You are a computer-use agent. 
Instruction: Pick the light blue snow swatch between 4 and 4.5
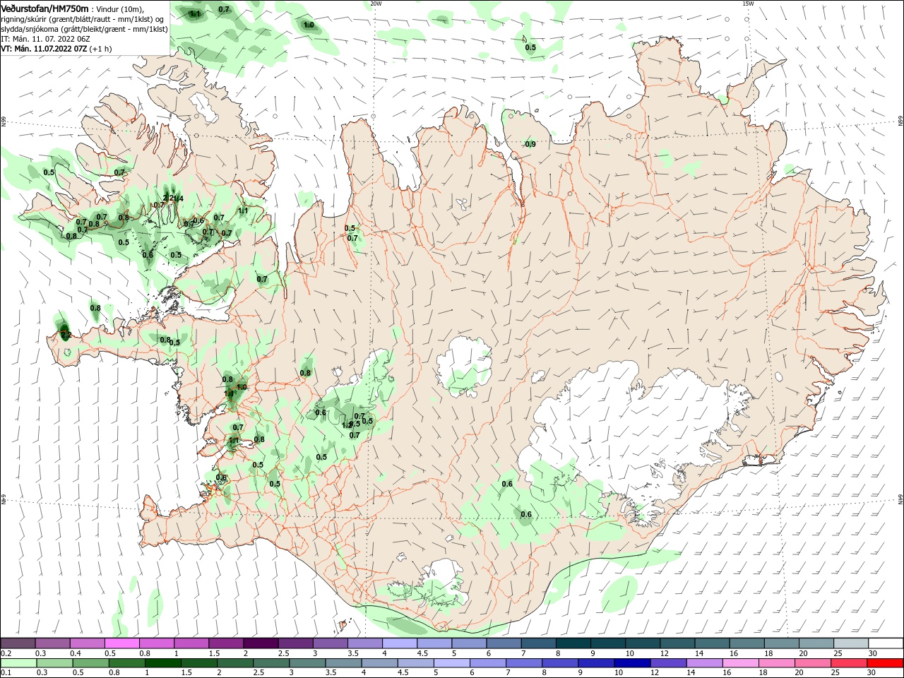(x=400, y=643)
